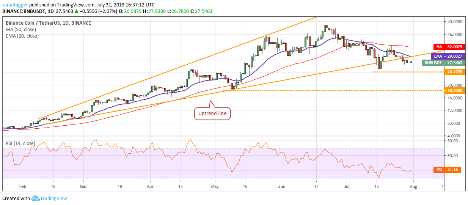Select the orange 18.3000 support level label
Viewport: 468px width, 205px height.
tap(452, 91)
